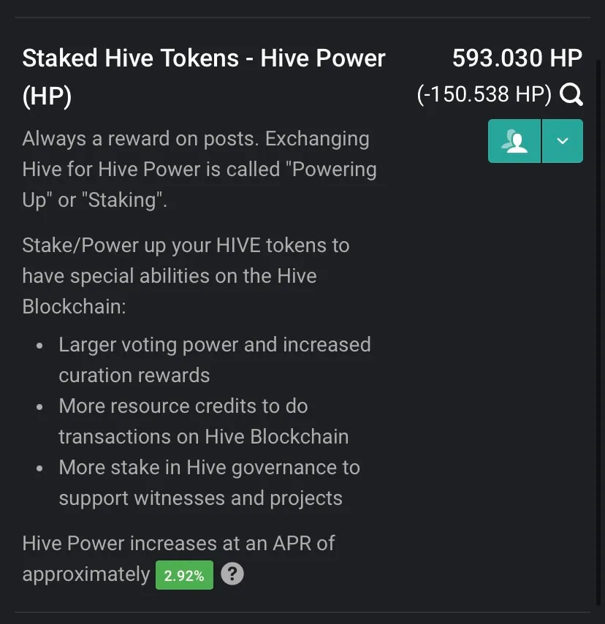Click the question mark APR help icon
The width and height of the screenshot is (605, 624).
pos(232,574)
